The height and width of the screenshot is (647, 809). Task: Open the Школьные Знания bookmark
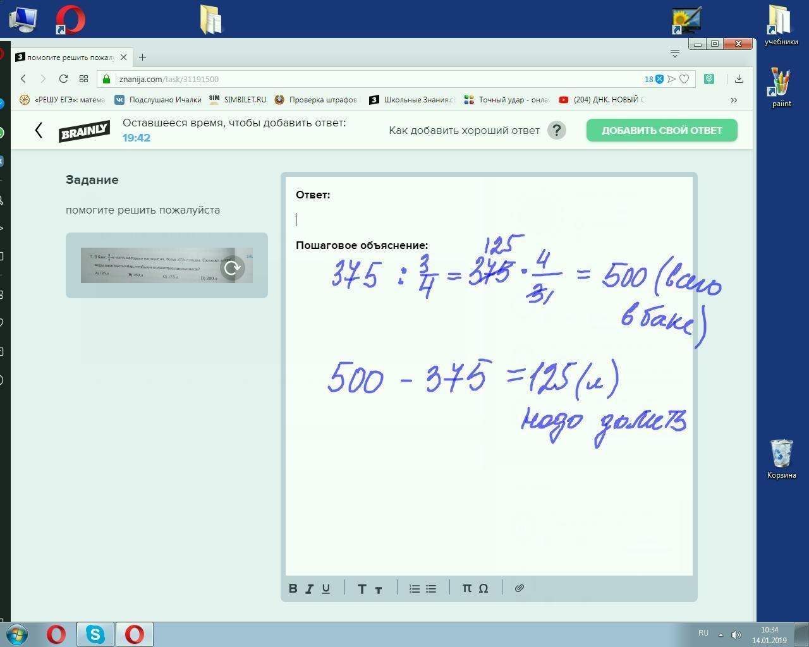[412, 100]
